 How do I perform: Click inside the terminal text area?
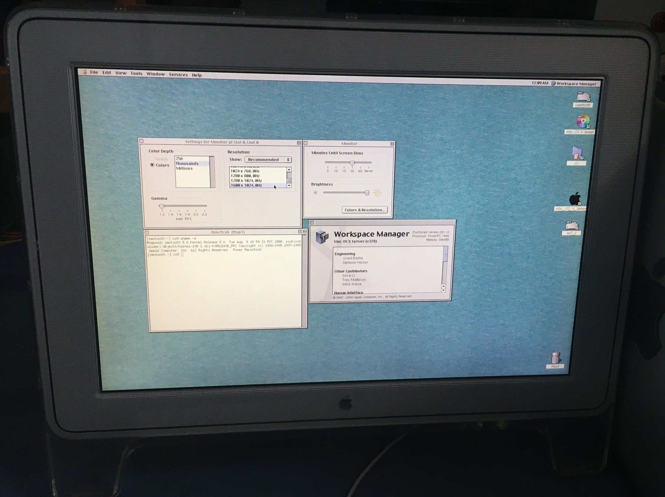[x=225, y=282]
